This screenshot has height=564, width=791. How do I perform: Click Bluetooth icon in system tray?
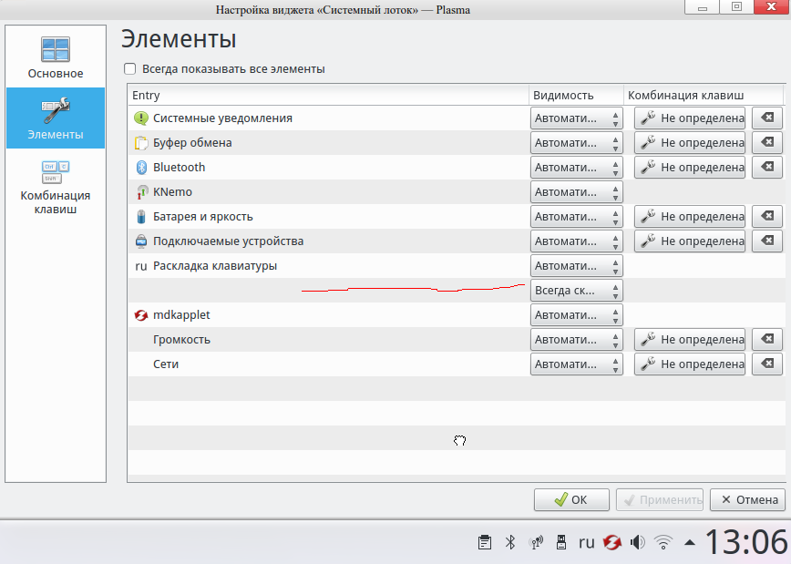coord(510,542)
